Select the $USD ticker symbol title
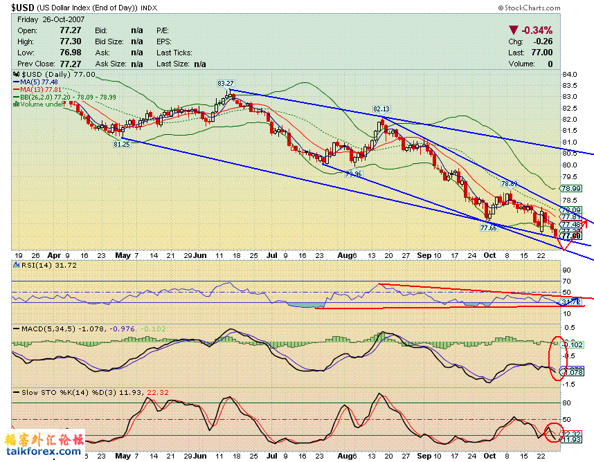Image resolution: width=594 pixels, height=462 pixels. [x=23, y=8]
